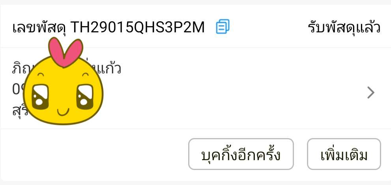Tap the รับพัสดุแล้ว status label

pyautogui.click(x=344, y=27)
